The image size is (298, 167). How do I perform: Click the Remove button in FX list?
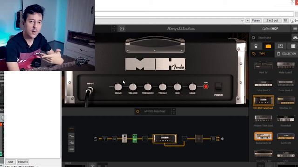click(23, 162)
